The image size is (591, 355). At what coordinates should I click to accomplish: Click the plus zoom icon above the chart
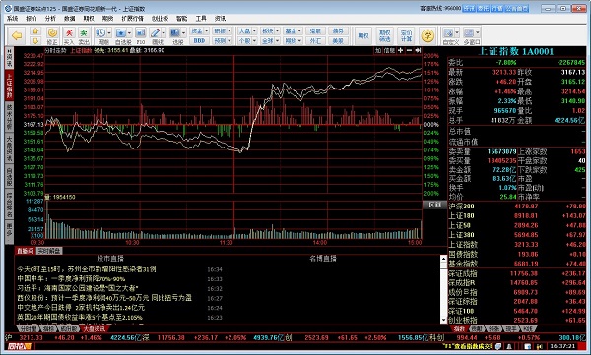coord(400,50)
